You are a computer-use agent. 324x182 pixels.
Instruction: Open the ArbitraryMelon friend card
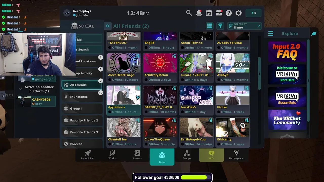[160, 68]
